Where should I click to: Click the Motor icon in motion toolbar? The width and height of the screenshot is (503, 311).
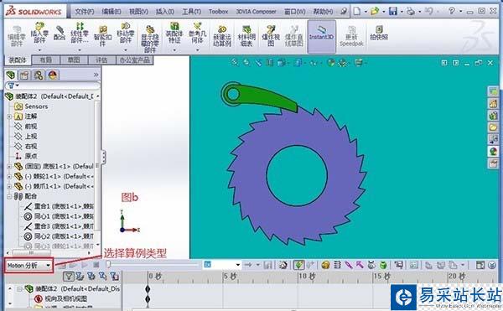coord(325,265)
